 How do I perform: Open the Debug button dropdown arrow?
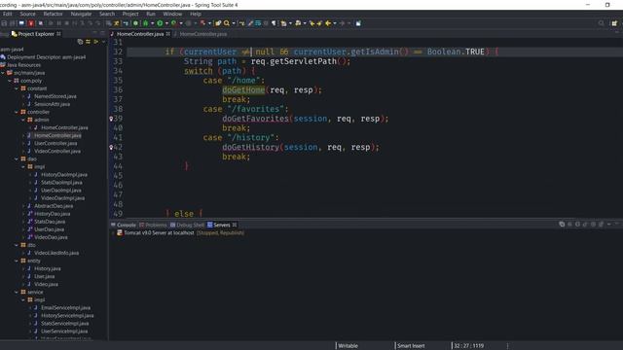152,23
